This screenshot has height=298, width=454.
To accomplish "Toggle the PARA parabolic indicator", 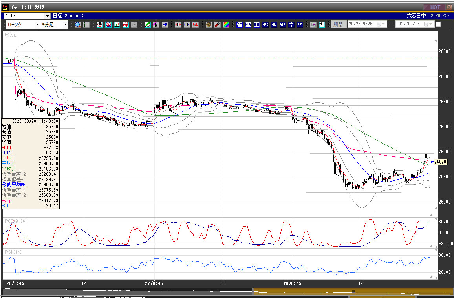I will 291,25.
